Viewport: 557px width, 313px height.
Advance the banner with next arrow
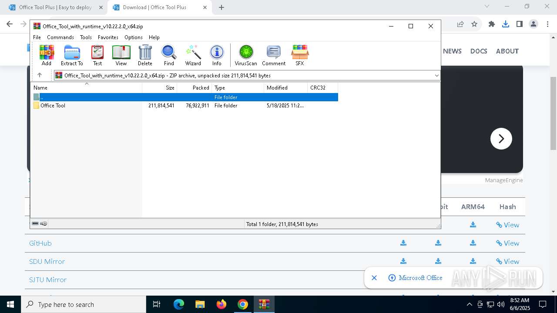coord(501,139)
